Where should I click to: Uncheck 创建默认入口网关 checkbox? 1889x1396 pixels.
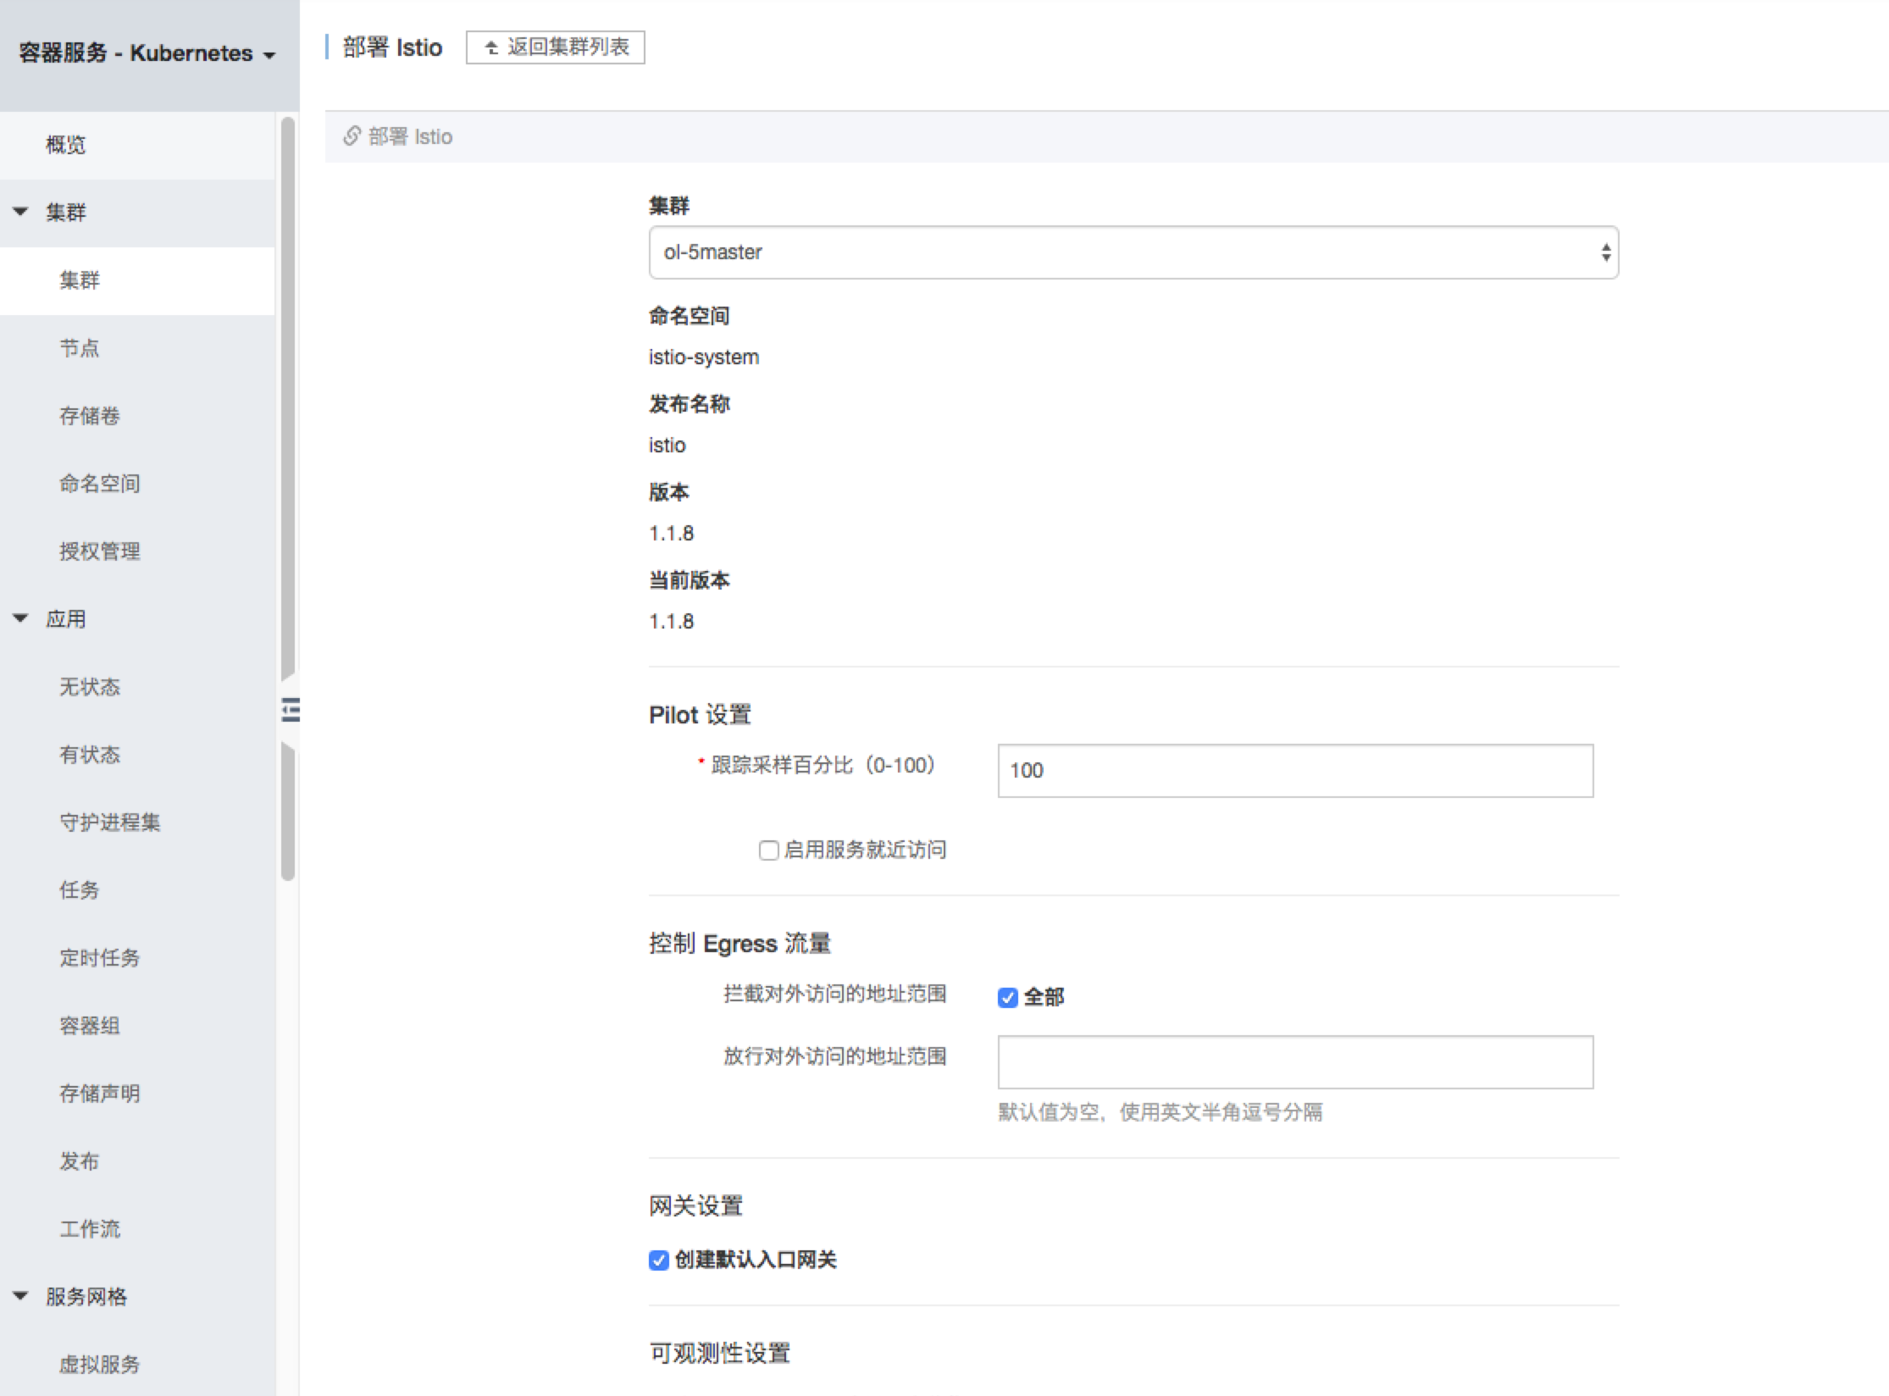pos(658,1260)
